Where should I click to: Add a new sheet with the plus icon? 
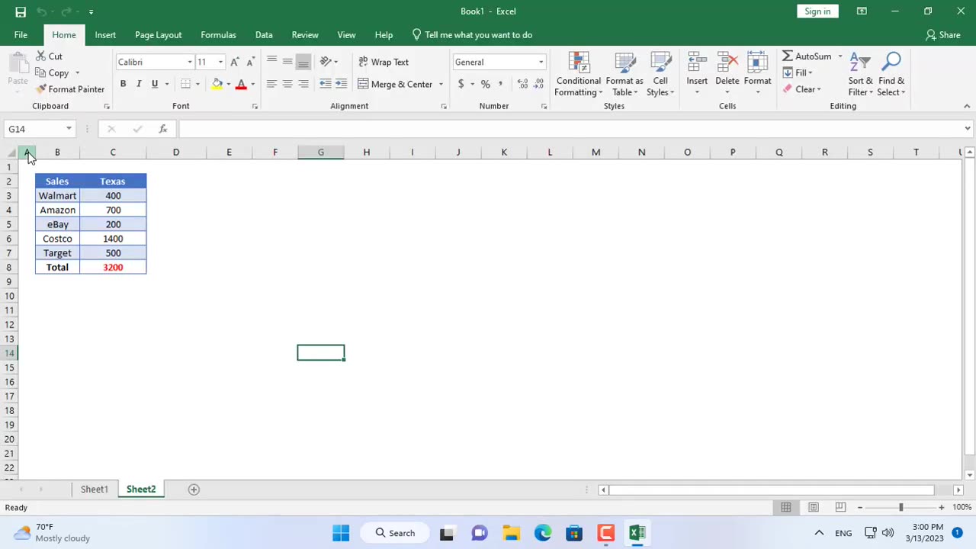point(194,490)
